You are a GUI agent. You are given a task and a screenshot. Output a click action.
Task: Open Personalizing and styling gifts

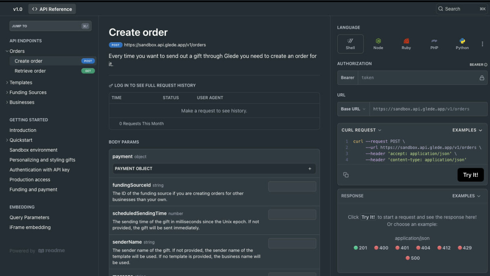coord(42,160)
